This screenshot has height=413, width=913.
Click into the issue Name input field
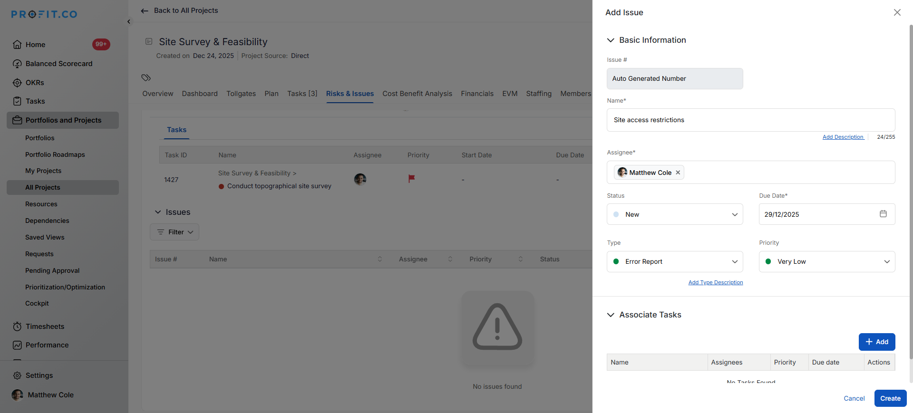(x=750, y=120)
